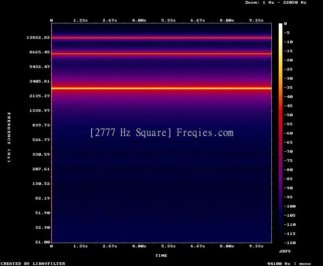Click 6.67s on the top time axis
This screenshot has height=266, width=323.
point(197,20)
